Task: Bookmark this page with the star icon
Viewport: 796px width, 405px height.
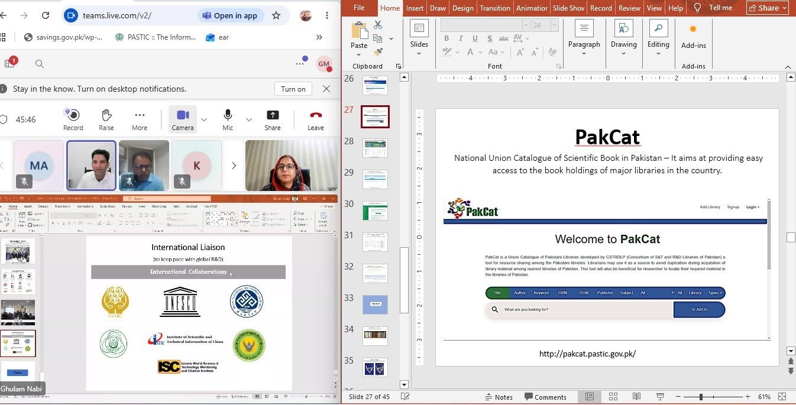Action: (x=276, y=16)
